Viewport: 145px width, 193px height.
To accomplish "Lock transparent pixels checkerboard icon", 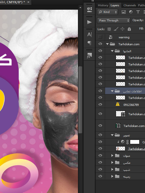I will pos(109,29).
